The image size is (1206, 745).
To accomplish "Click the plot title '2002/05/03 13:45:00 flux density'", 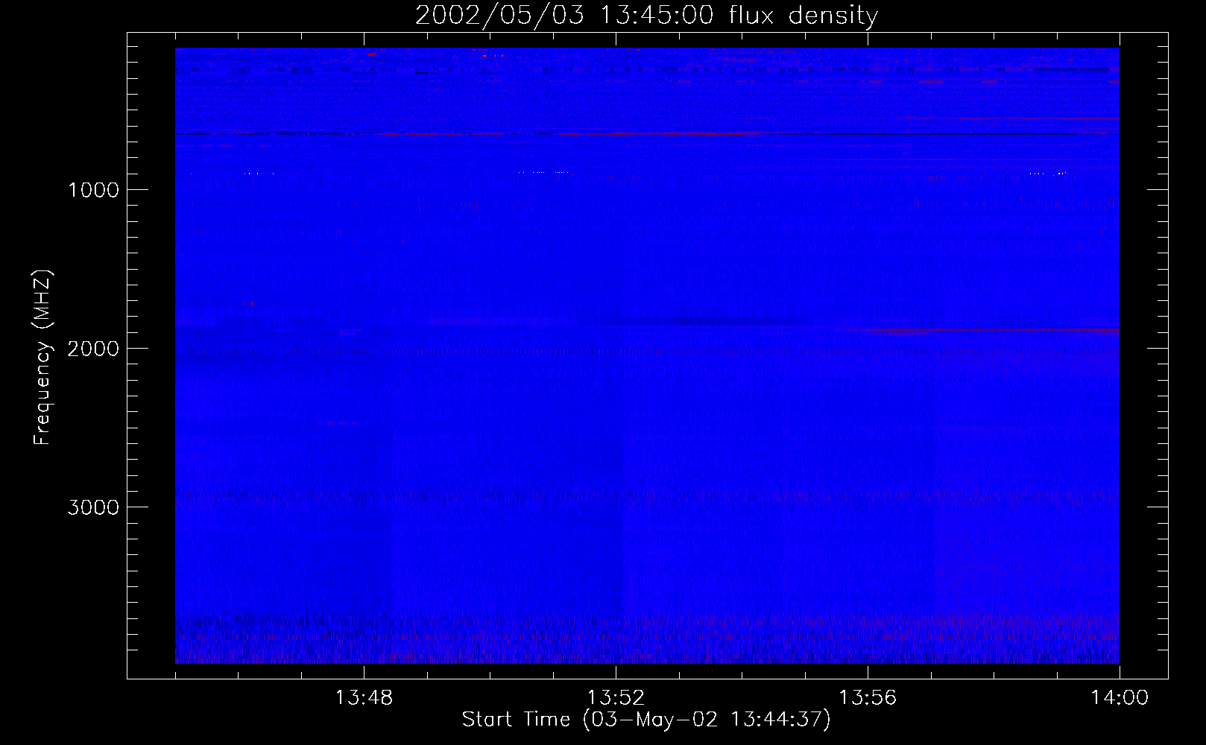I will (646, 15).
